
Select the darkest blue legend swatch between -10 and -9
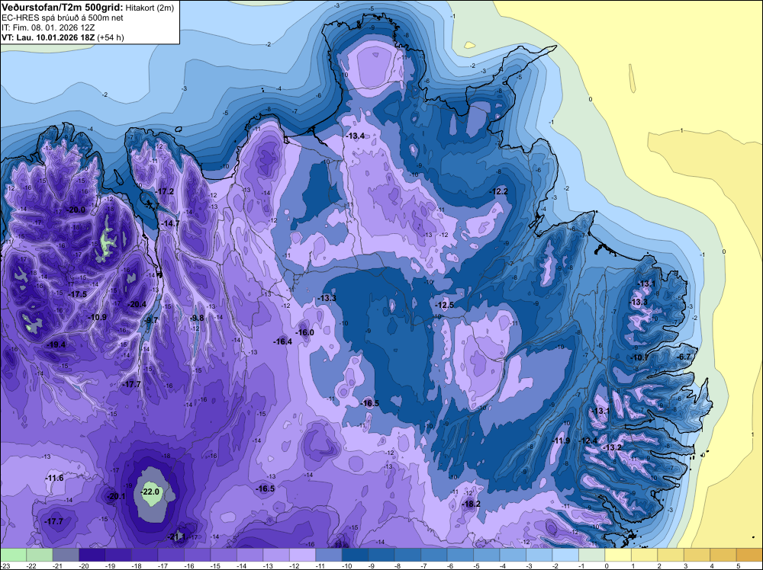(x=356, y=555)
